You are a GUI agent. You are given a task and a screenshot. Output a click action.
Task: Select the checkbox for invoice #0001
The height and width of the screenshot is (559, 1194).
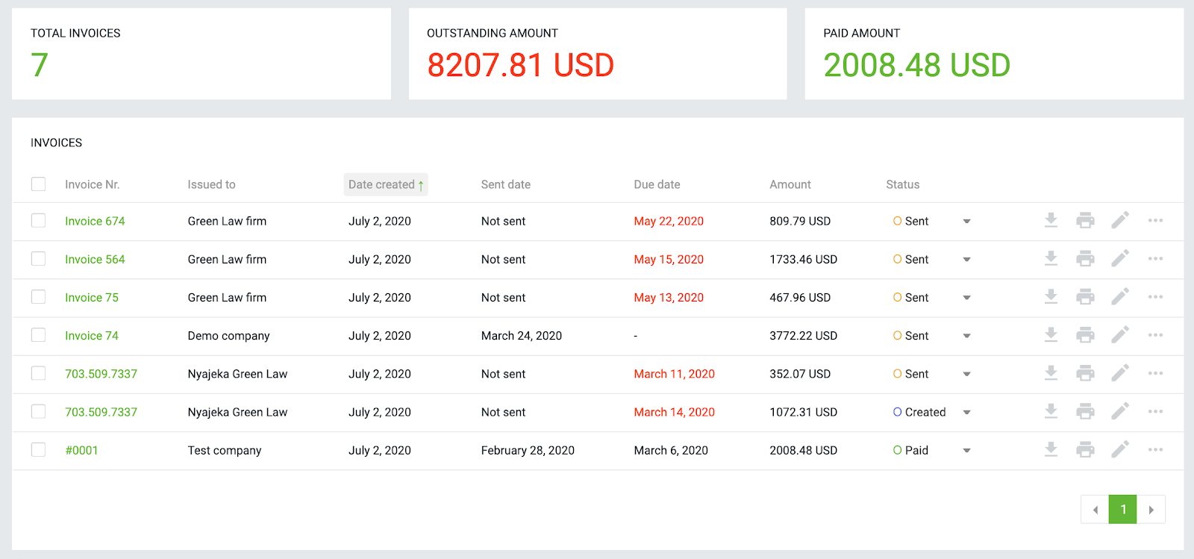(39, 450)
